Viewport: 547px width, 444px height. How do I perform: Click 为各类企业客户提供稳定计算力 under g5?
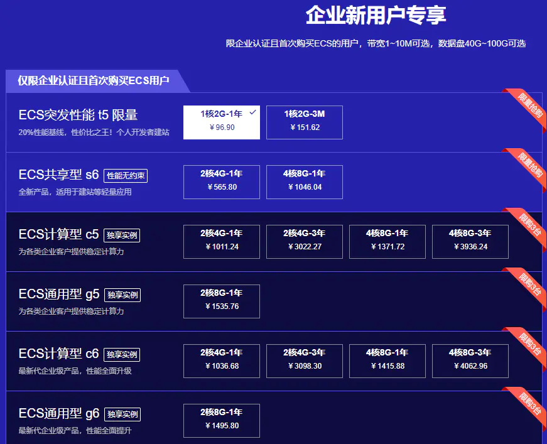tap(71, 311)
